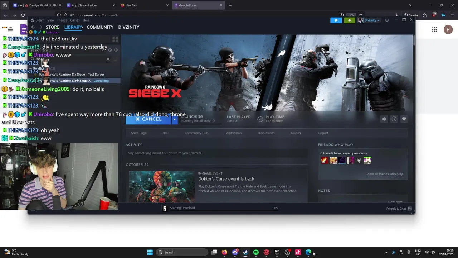
Task: Open a new browser tab
Action: click(x=230, y=5)
